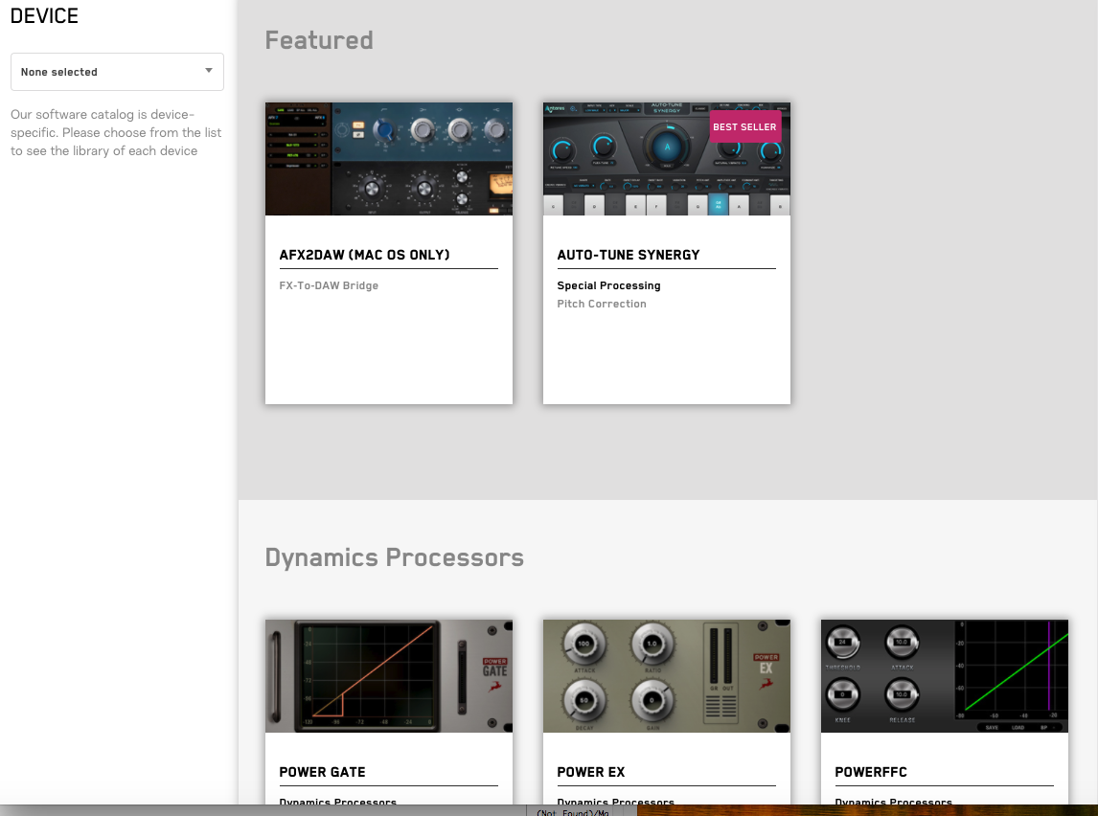Click the dropdown arrow in the Device selector
The image size is (1098, 816).
(x=209, y=71)
